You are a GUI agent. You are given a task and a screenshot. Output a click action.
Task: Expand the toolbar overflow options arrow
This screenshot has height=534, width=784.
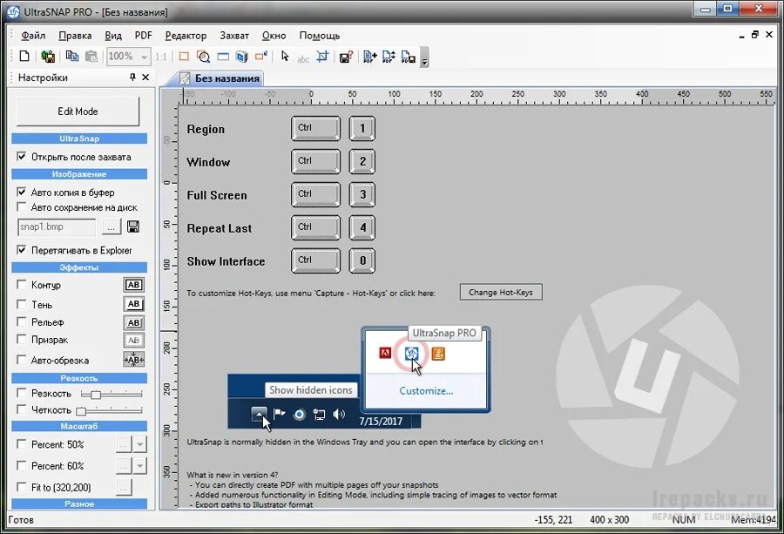pos(424,57)
